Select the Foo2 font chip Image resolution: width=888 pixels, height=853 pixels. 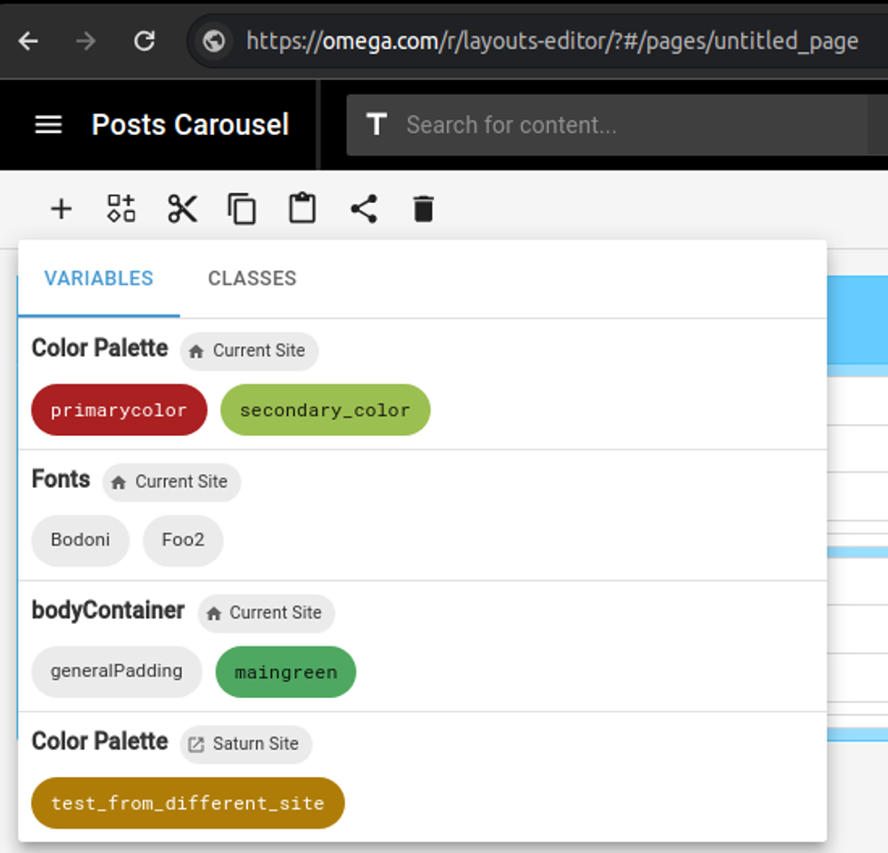pos(183,540)
